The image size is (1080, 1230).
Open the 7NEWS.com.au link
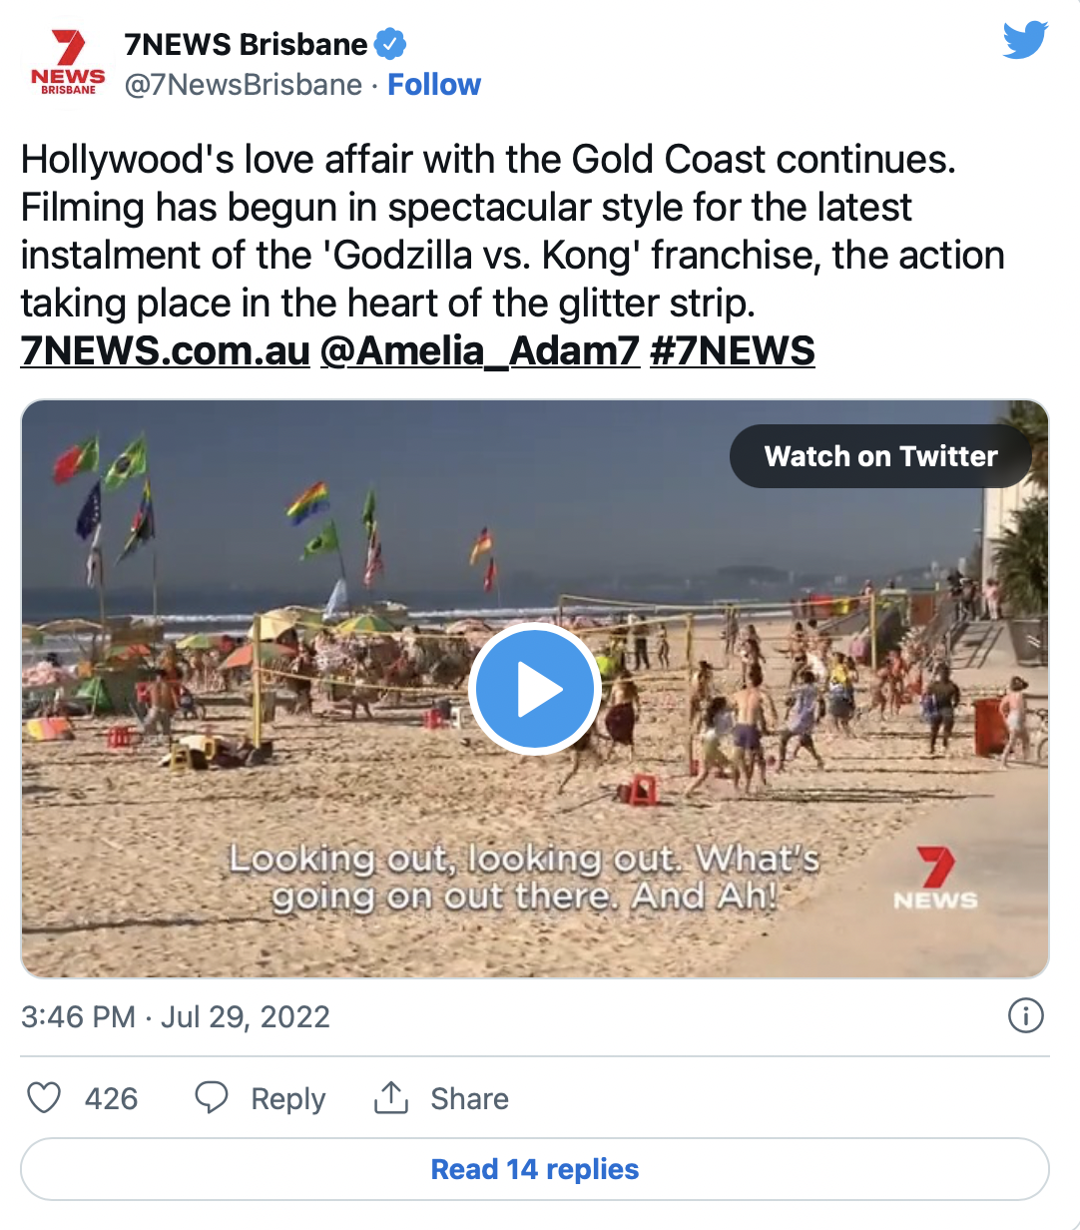[x=165, y=351]
